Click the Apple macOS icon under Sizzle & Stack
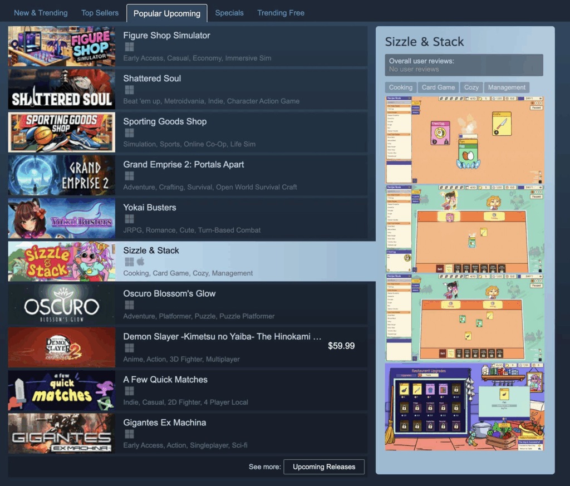 [140, 262]
